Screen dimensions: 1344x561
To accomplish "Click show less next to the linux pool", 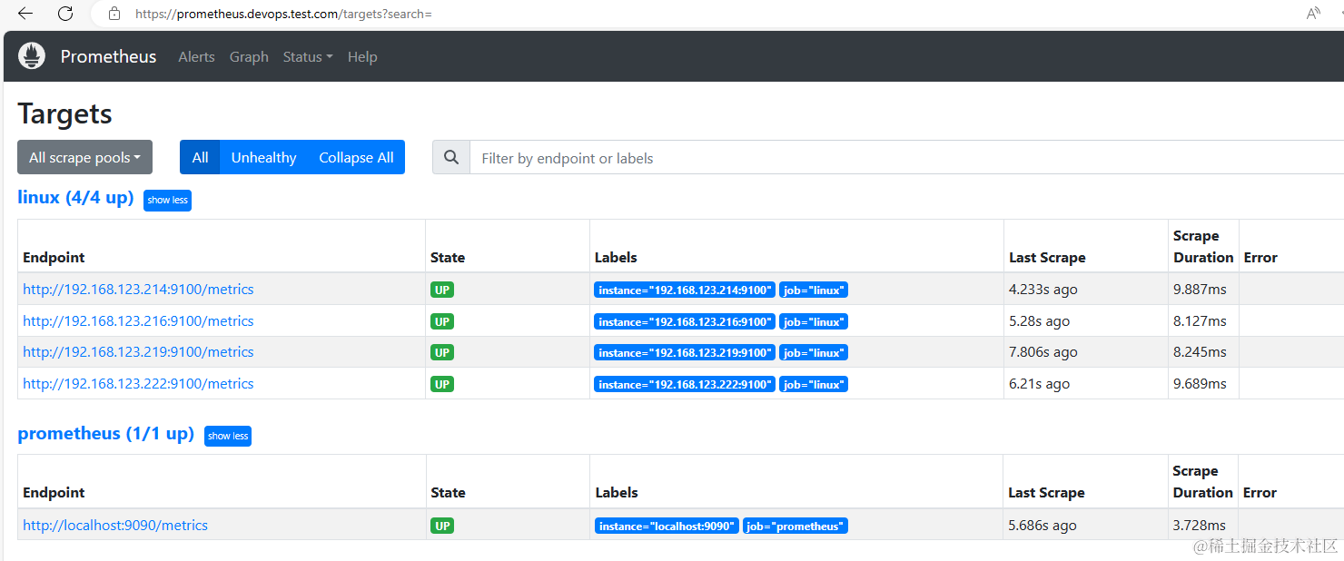I will click(x=167, y=200).
